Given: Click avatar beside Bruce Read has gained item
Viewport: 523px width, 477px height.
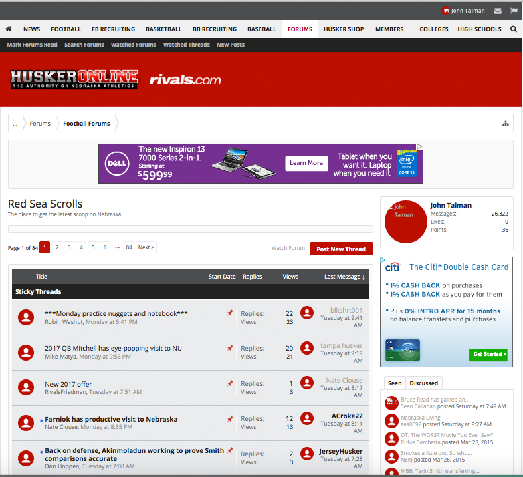Looking at the screenshot, I should [391, 403].
